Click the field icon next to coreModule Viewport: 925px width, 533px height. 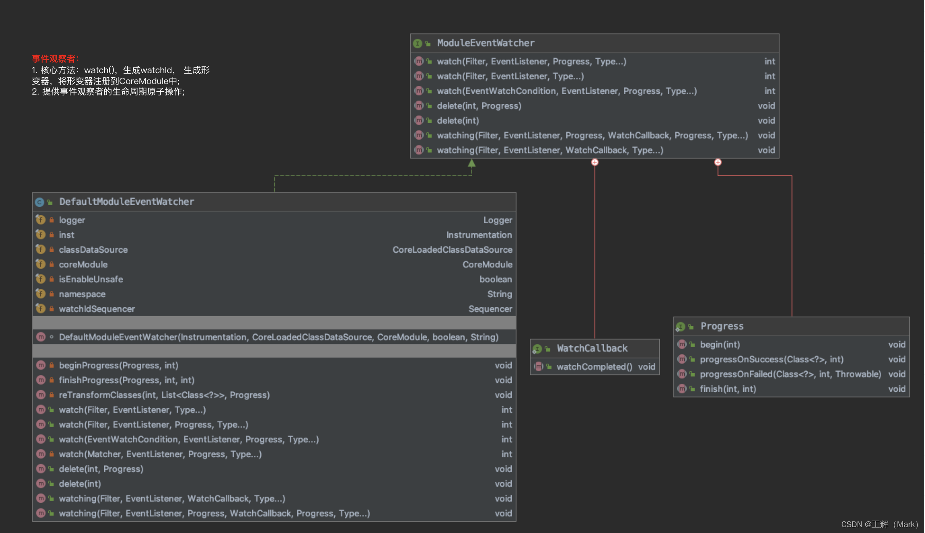[40, 264]
